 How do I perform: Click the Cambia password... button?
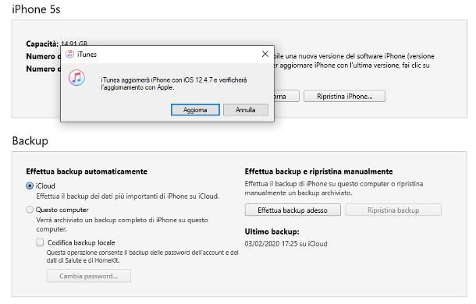click(x=89, y=276)
